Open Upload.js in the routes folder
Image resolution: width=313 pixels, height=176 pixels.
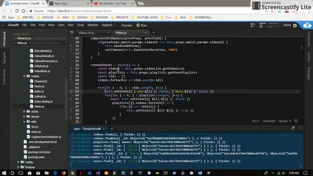40,96
